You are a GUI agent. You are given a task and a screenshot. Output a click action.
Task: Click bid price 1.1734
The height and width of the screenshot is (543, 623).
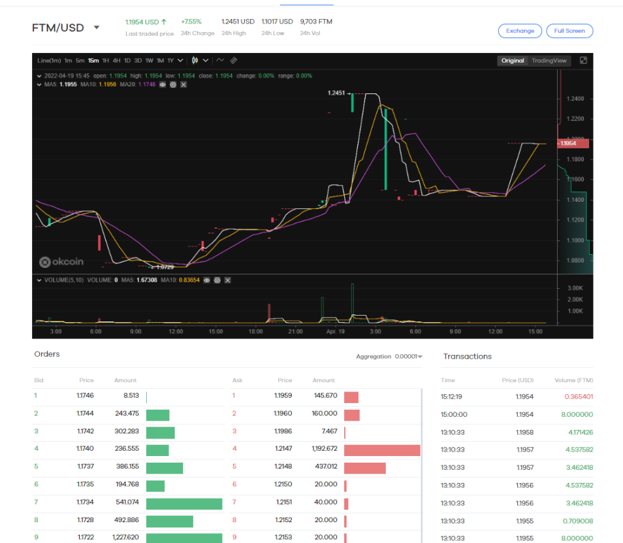[85, 502]
